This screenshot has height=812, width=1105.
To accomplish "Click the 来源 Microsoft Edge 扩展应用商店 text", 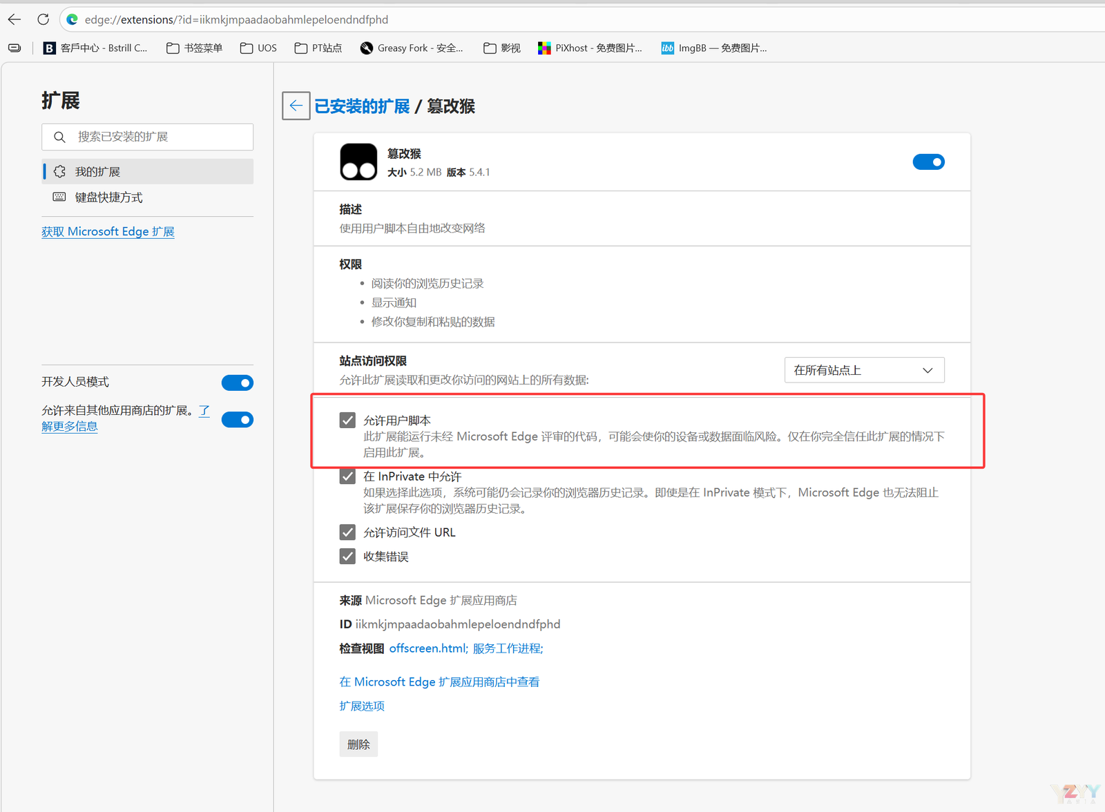I will (x=428, y=601).
